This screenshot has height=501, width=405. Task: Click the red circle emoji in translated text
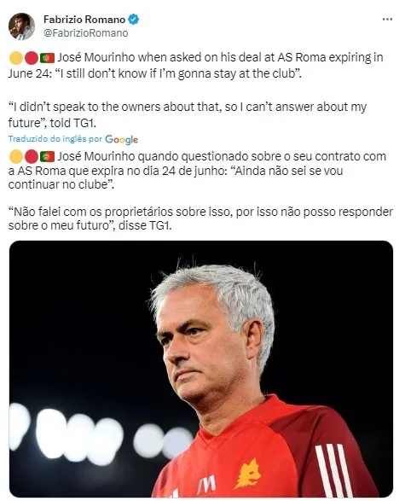32,157
